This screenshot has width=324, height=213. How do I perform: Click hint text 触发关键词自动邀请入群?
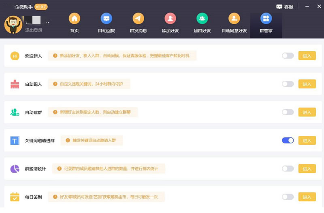(x=94, y=140)
